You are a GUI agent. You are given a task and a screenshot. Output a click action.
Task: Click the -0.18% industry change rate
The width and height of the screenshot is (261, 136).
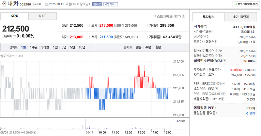[251, 113]
